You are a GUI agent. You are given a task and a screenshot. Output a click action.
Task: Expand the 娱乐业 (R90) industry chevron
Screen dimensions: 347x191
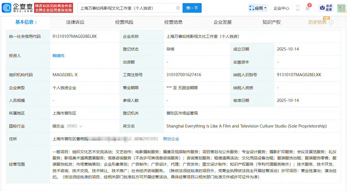[81, 126]
